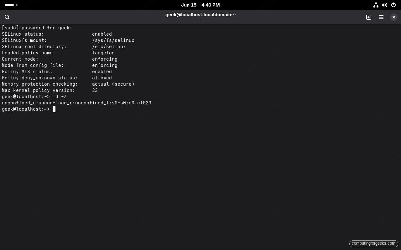This screenshot has height=250, width=401.
Task: Click the 'Mode from config file:' label
Action: tap(33, 65)
